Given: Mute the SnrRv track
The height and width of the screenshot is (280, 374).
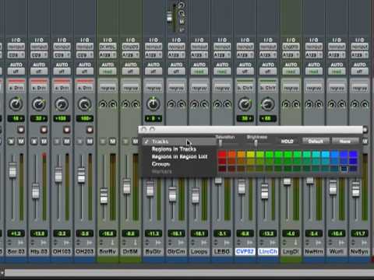Looking at the screenshot, I should pyautogui.click(x=112, y=142).
